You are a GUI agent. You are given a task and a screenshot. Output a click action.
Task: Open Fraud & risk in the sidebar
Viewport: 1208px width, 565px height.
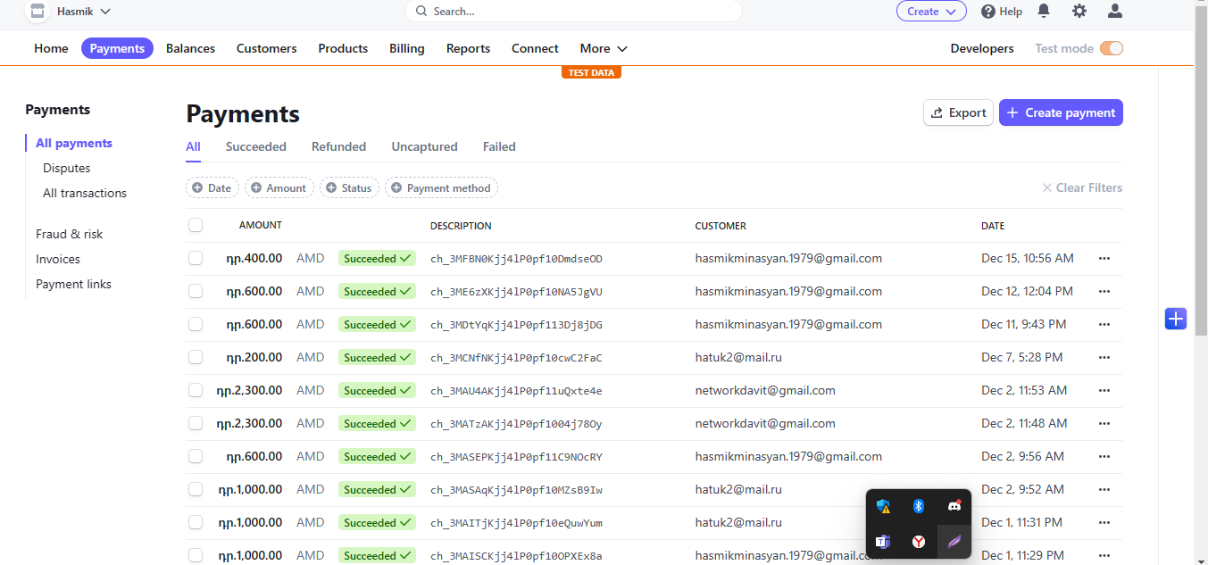click(x=69, y=234)
